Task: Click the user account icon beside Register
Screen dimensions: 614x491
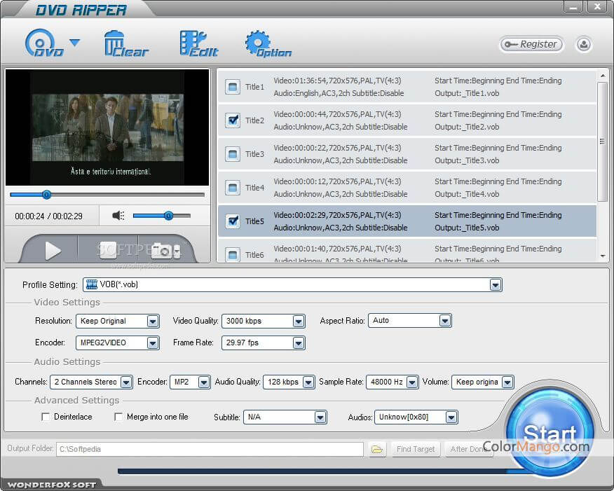Action: click(x=583, y=45)
